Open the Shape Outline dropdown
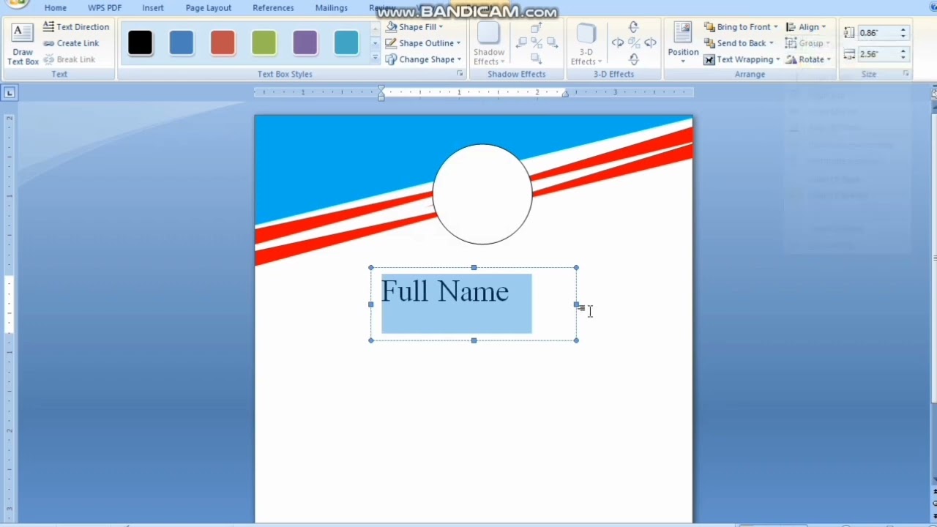Screen dimensions: 937x527 point(423,43)
